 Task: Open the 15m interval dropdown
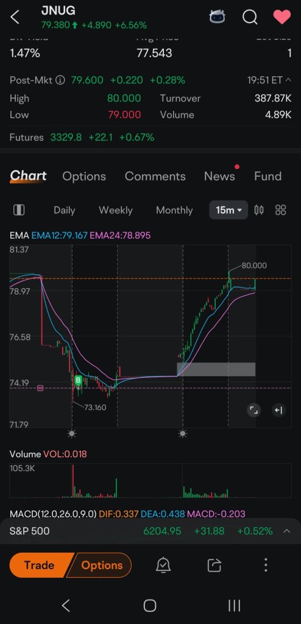228,210
